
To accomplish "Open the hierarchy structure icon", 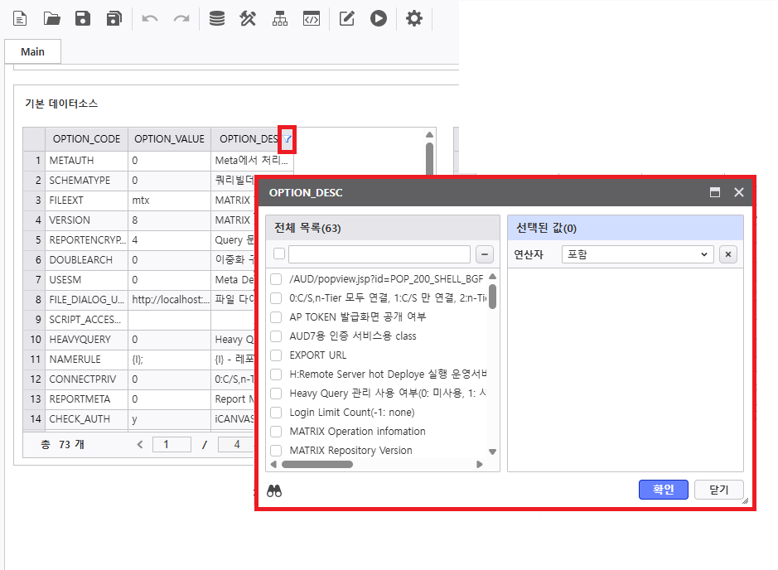I will point(279,18).
